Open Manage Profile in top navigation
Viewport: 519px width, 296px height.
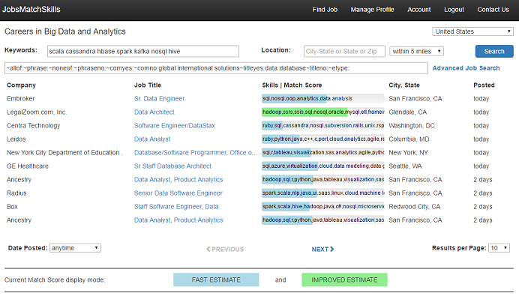tap(372, 10)
